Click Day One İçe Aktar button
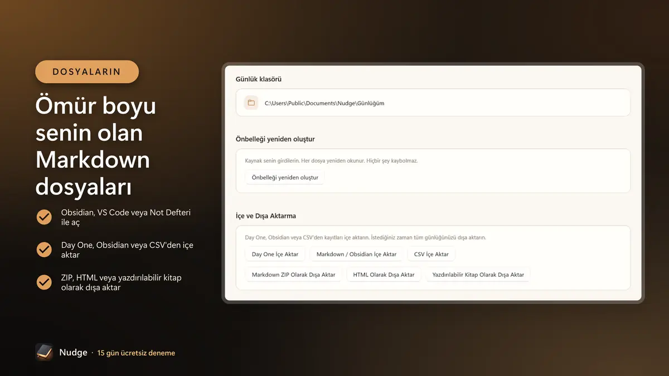The image size is (669, 376). (x=275, y=254)
